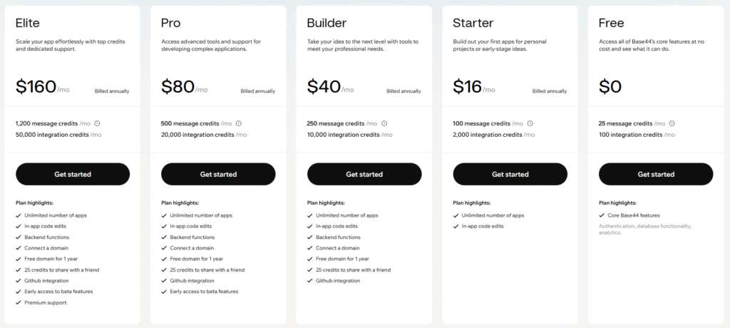Screen dimensions: 730x328
Task: Click Pro's Backend functions highlight
Action: pos(192,237)
